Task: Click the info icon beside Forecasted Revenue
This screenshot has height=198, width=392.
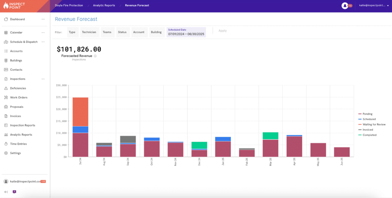Action: pyautogui.click(x=95, y=56)
